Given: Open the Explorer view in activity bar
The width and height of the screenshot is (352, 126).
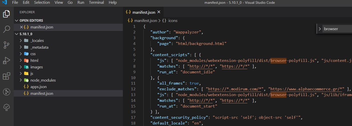Looking at the screenshot, I should click(x=7, y=14).
